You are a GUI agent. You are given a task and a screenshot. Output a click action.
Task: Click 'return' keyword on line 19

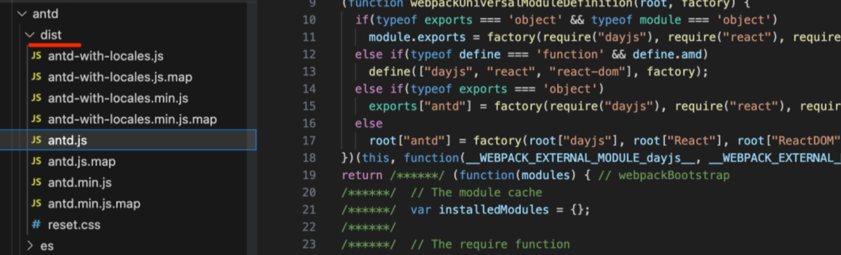(362, 175)
